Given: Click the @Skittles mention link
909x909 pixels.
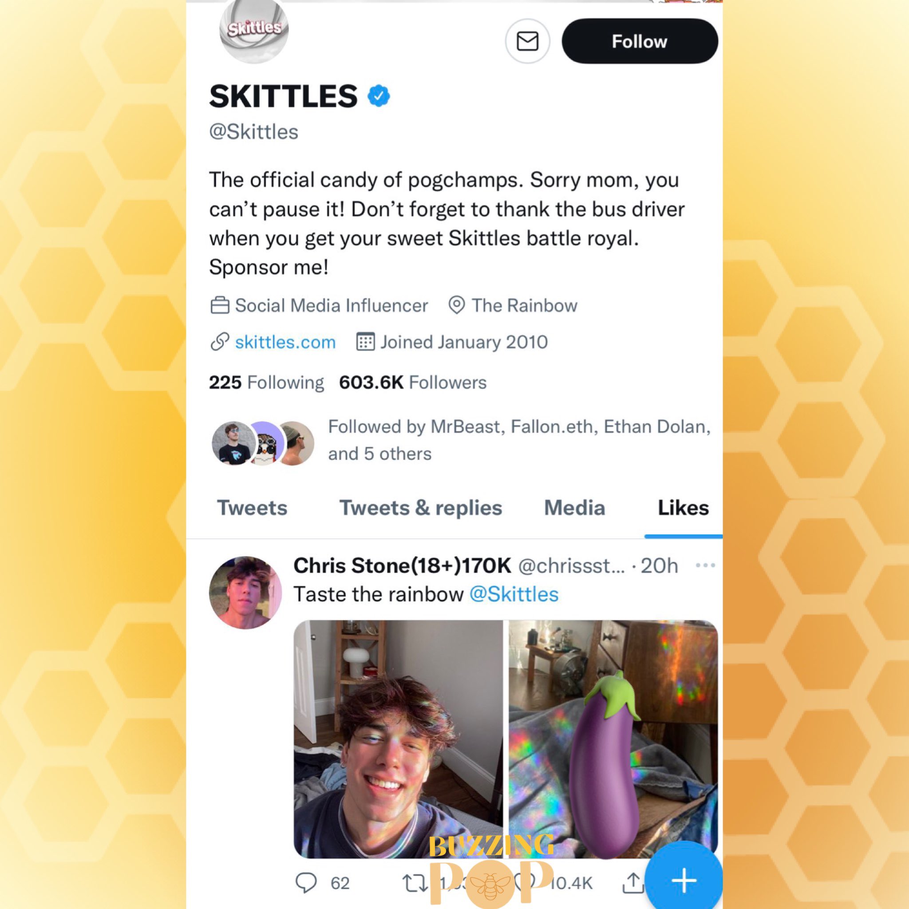Looking at the screenshot, I should click(514, 594).
